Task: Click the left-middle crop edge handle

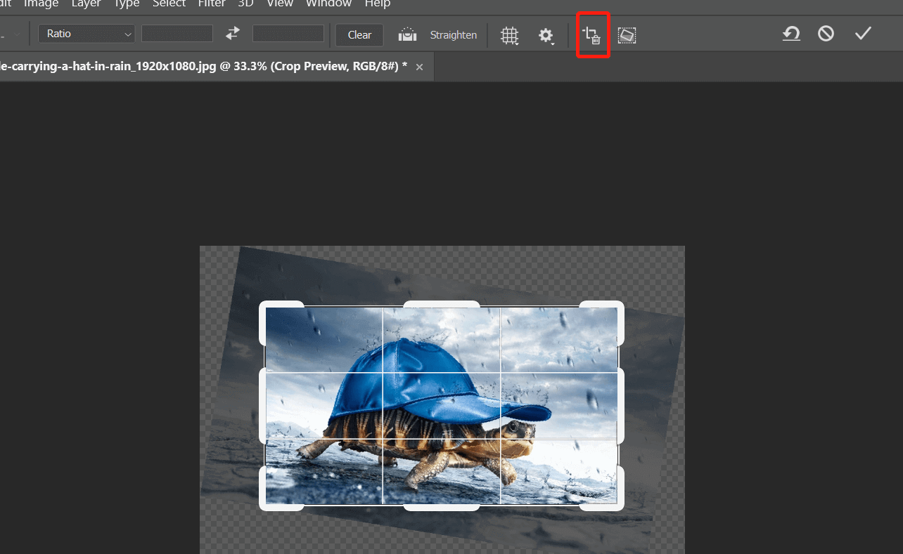Action: (262, 406)
